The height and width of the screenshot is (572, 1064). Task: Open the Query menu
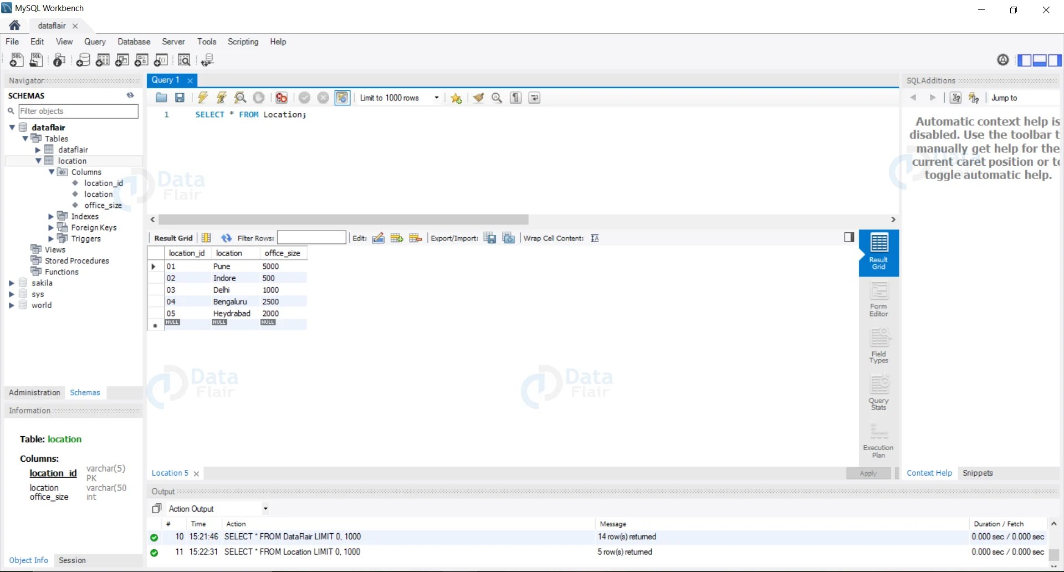[95, 42]
